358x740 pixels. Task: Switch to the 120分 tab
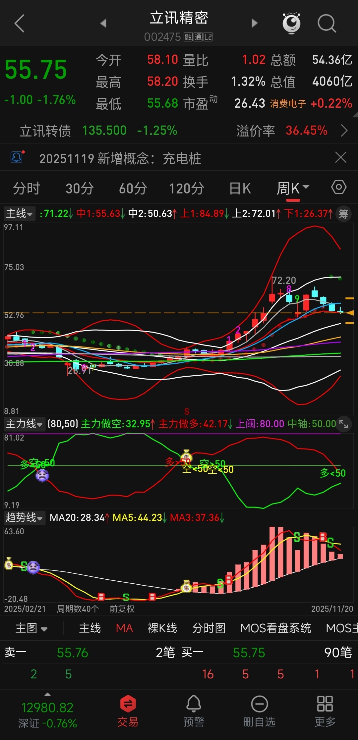187,188
